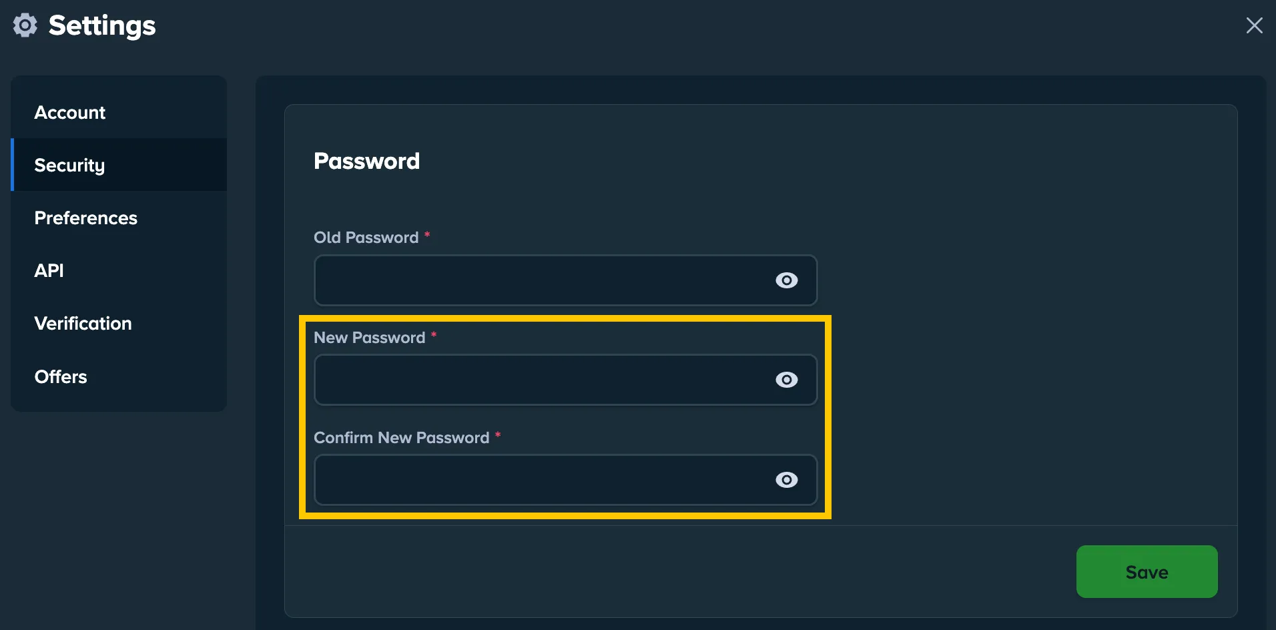Click the Settings title text
This screenshot has width=1276, height=630.
101,25
